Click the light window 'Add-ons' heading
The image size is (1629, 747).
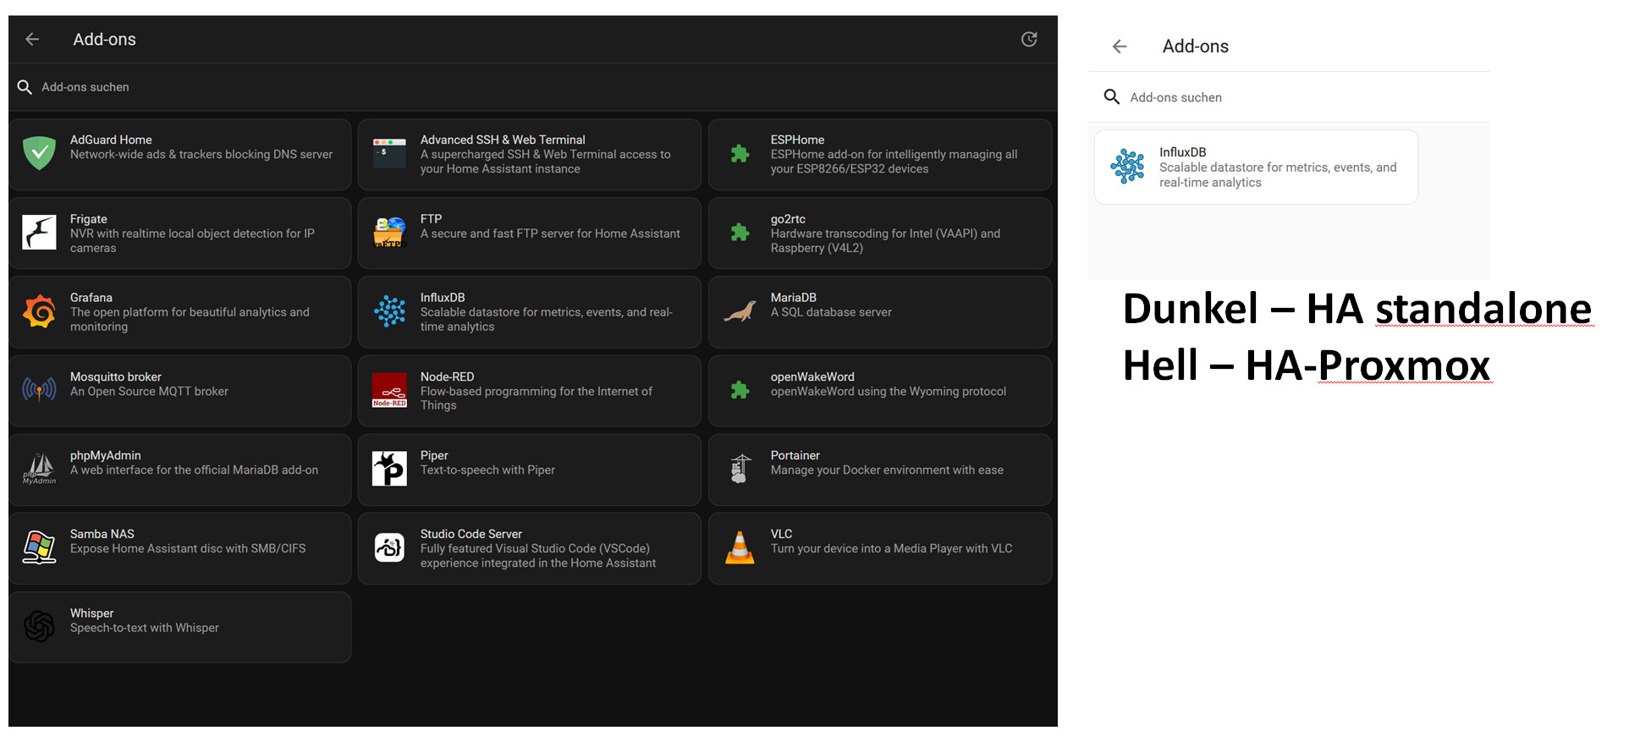[x=1195, y=47]
